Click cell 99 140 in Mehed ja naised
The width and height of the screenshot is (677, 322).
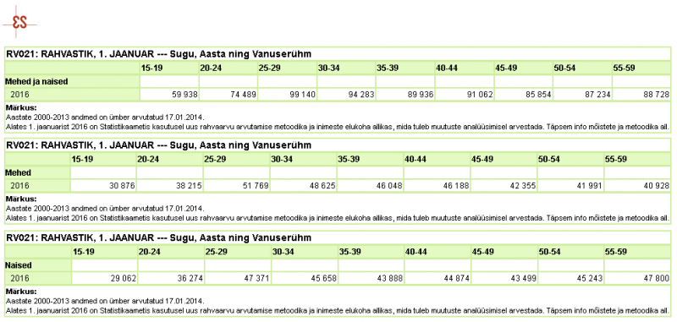tap(303, 95)
